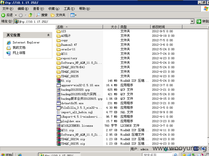209x156 pixels.
Task: Select file name backup20120519北六实例...
Action: 81,94
